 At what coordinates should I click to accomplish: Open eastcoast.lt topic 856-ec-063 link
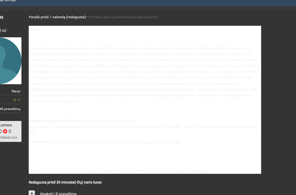click(221, 127)
